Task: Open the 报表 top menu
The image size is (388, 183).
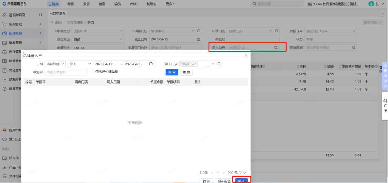Action: 86,4
